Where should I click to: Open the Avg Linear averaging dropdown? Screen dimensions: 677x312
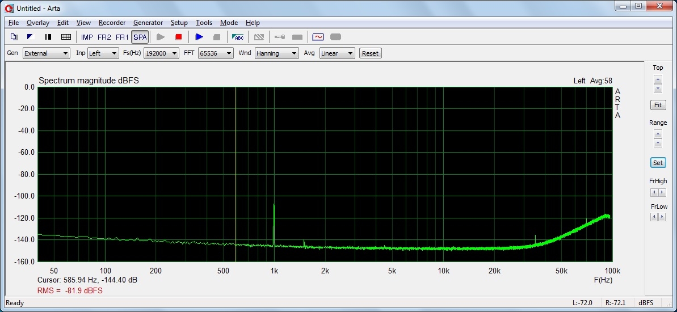(x=337, y=53)
